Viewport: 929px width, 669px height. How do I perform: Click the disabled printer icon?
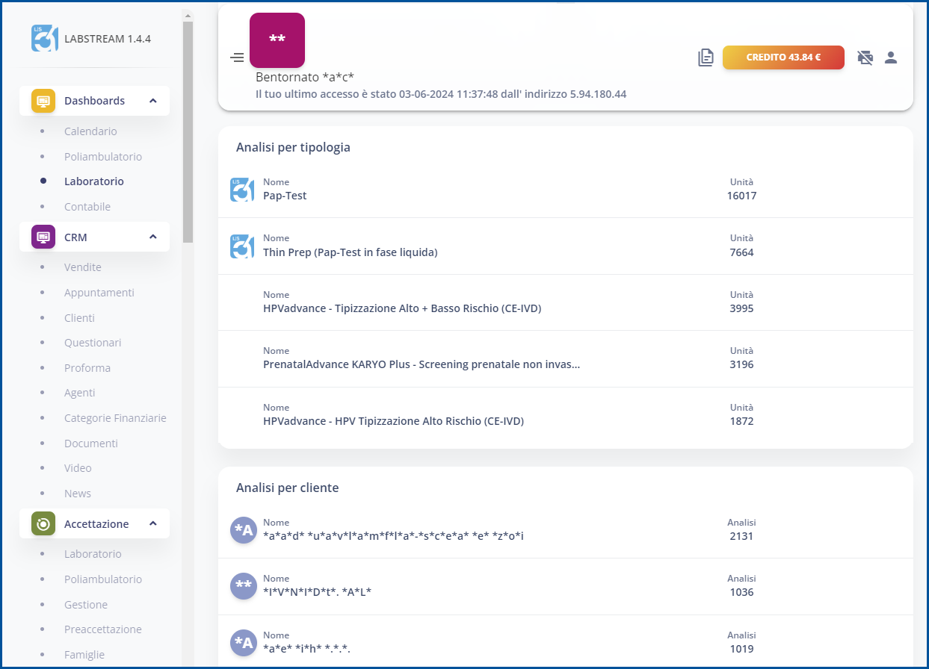[865, 57]
